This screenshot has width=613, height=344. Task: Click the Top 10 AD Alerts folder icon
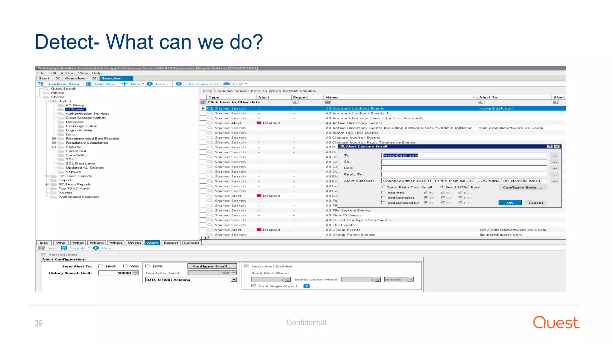coord(54,188)
